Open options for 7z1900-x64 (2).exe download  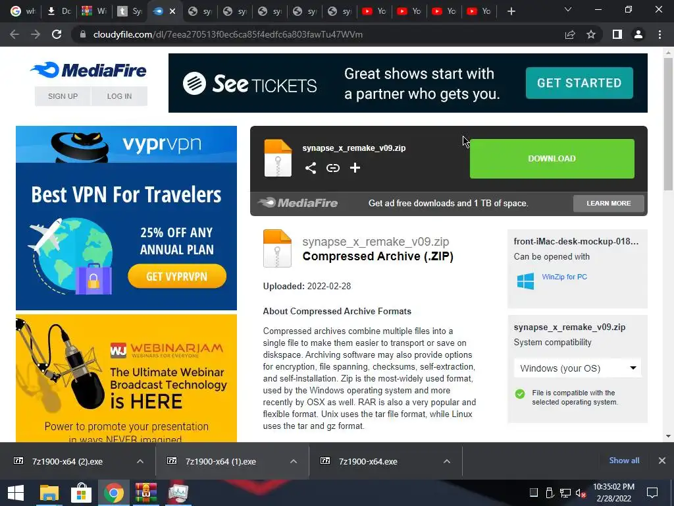tap(140, 461)
